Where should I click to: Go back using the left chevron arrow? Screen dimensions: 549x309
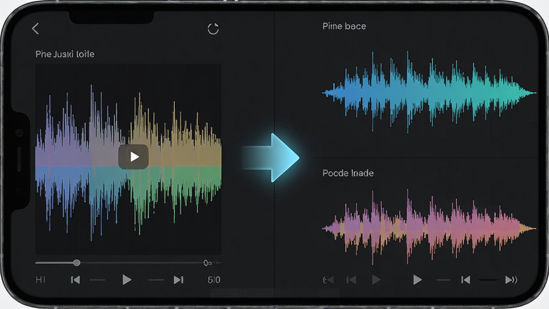(35, 29)
